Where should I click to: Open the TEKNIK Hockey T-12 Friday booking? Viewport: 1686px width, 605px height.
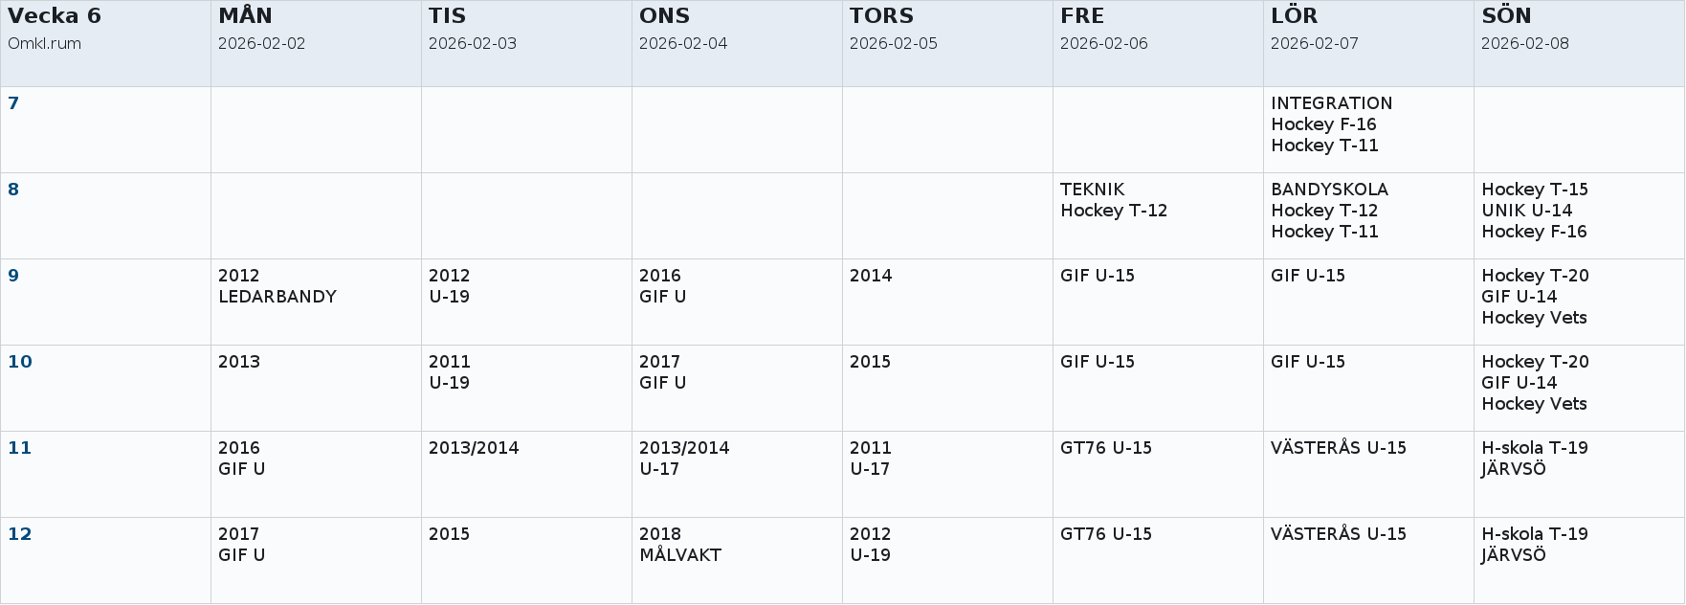tap(1114, 200)
